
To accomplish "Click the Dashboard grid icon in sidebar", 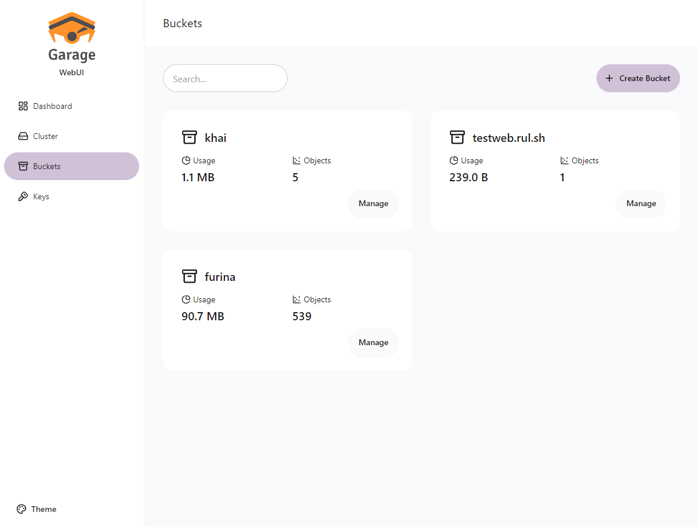I will coord(23,106).
